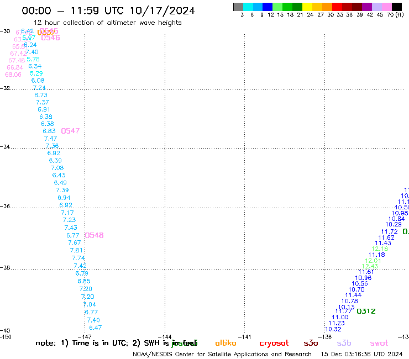This screenshot has height=359, width=409.
Task: Click the chart title '00:00 – 11:59 UTC 10/17/2024'
Action: pos(108,10)
